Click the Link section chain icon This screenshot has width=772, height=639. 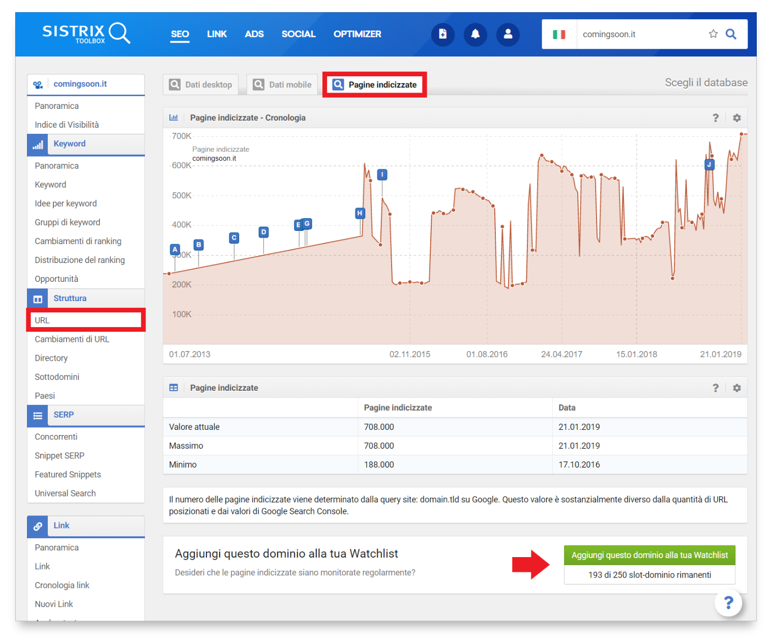tap(38, 527)
